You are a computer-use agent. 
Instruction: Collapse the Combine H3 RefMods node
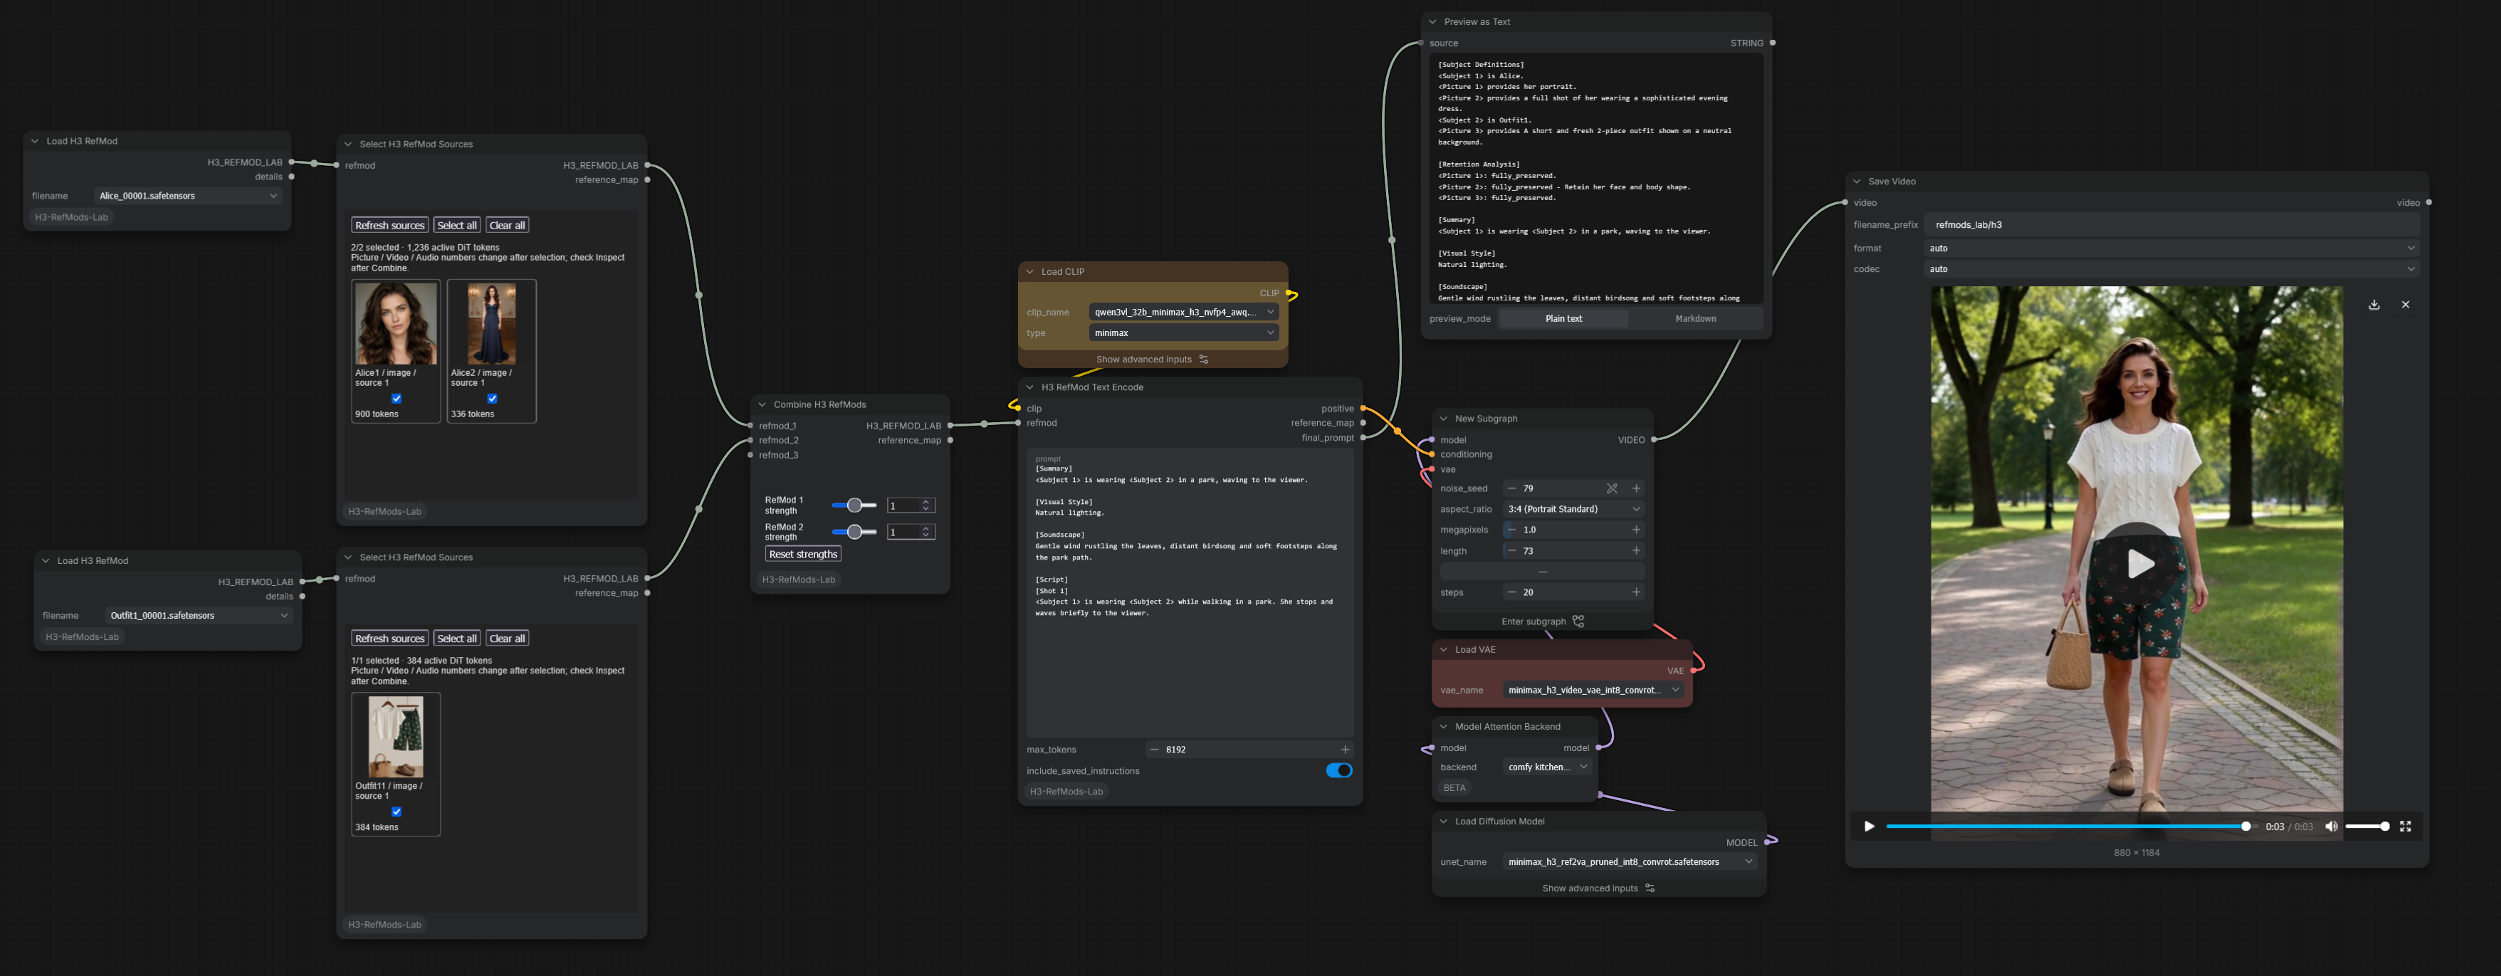point(762,405)
